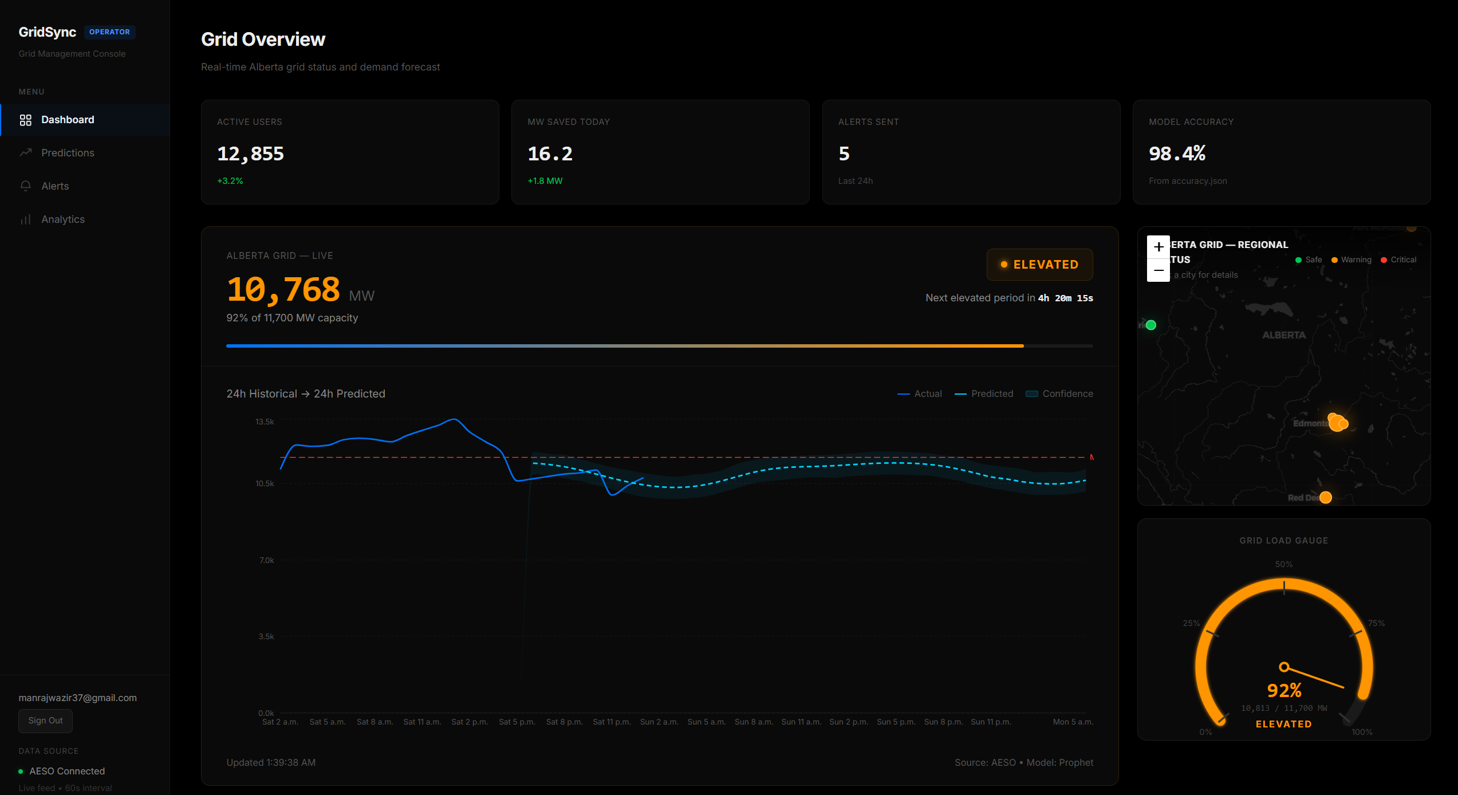Open the Predictions menu item
This screenshot has width=1458, height=795.
pos(68,153)
